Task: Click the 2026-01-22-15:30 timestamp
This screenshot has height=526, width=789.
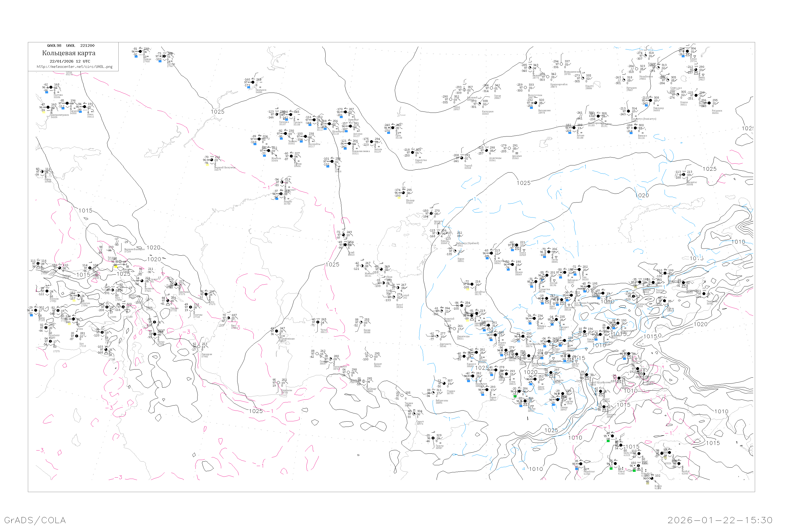Action: 720,520
